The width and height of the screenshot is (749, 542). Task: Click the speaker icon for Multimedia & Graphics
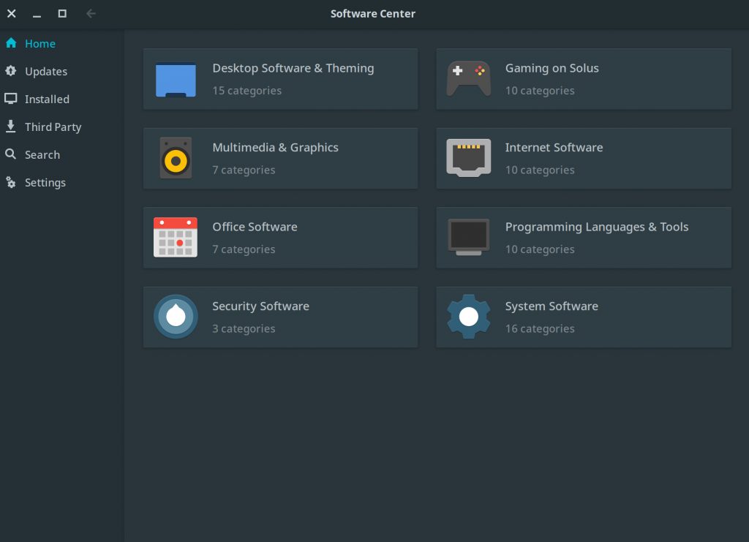tap(176, 158)
